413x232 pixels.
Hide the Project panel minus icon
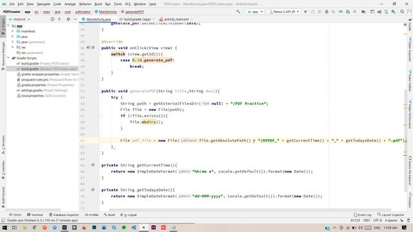[75, 19]
